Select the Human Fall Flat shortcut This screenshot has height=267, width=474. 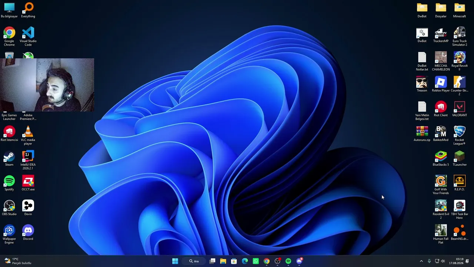click(x=441, y=235)
